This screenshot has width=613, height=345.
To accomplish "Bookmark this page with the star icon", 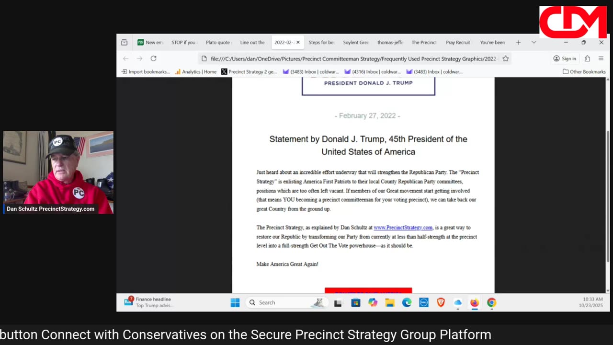I will 505,58.
